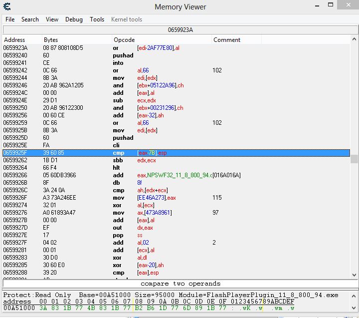The width and height of the screenshot is (359, 318).
Task: Open the File menu
Action: click(10, 19)
